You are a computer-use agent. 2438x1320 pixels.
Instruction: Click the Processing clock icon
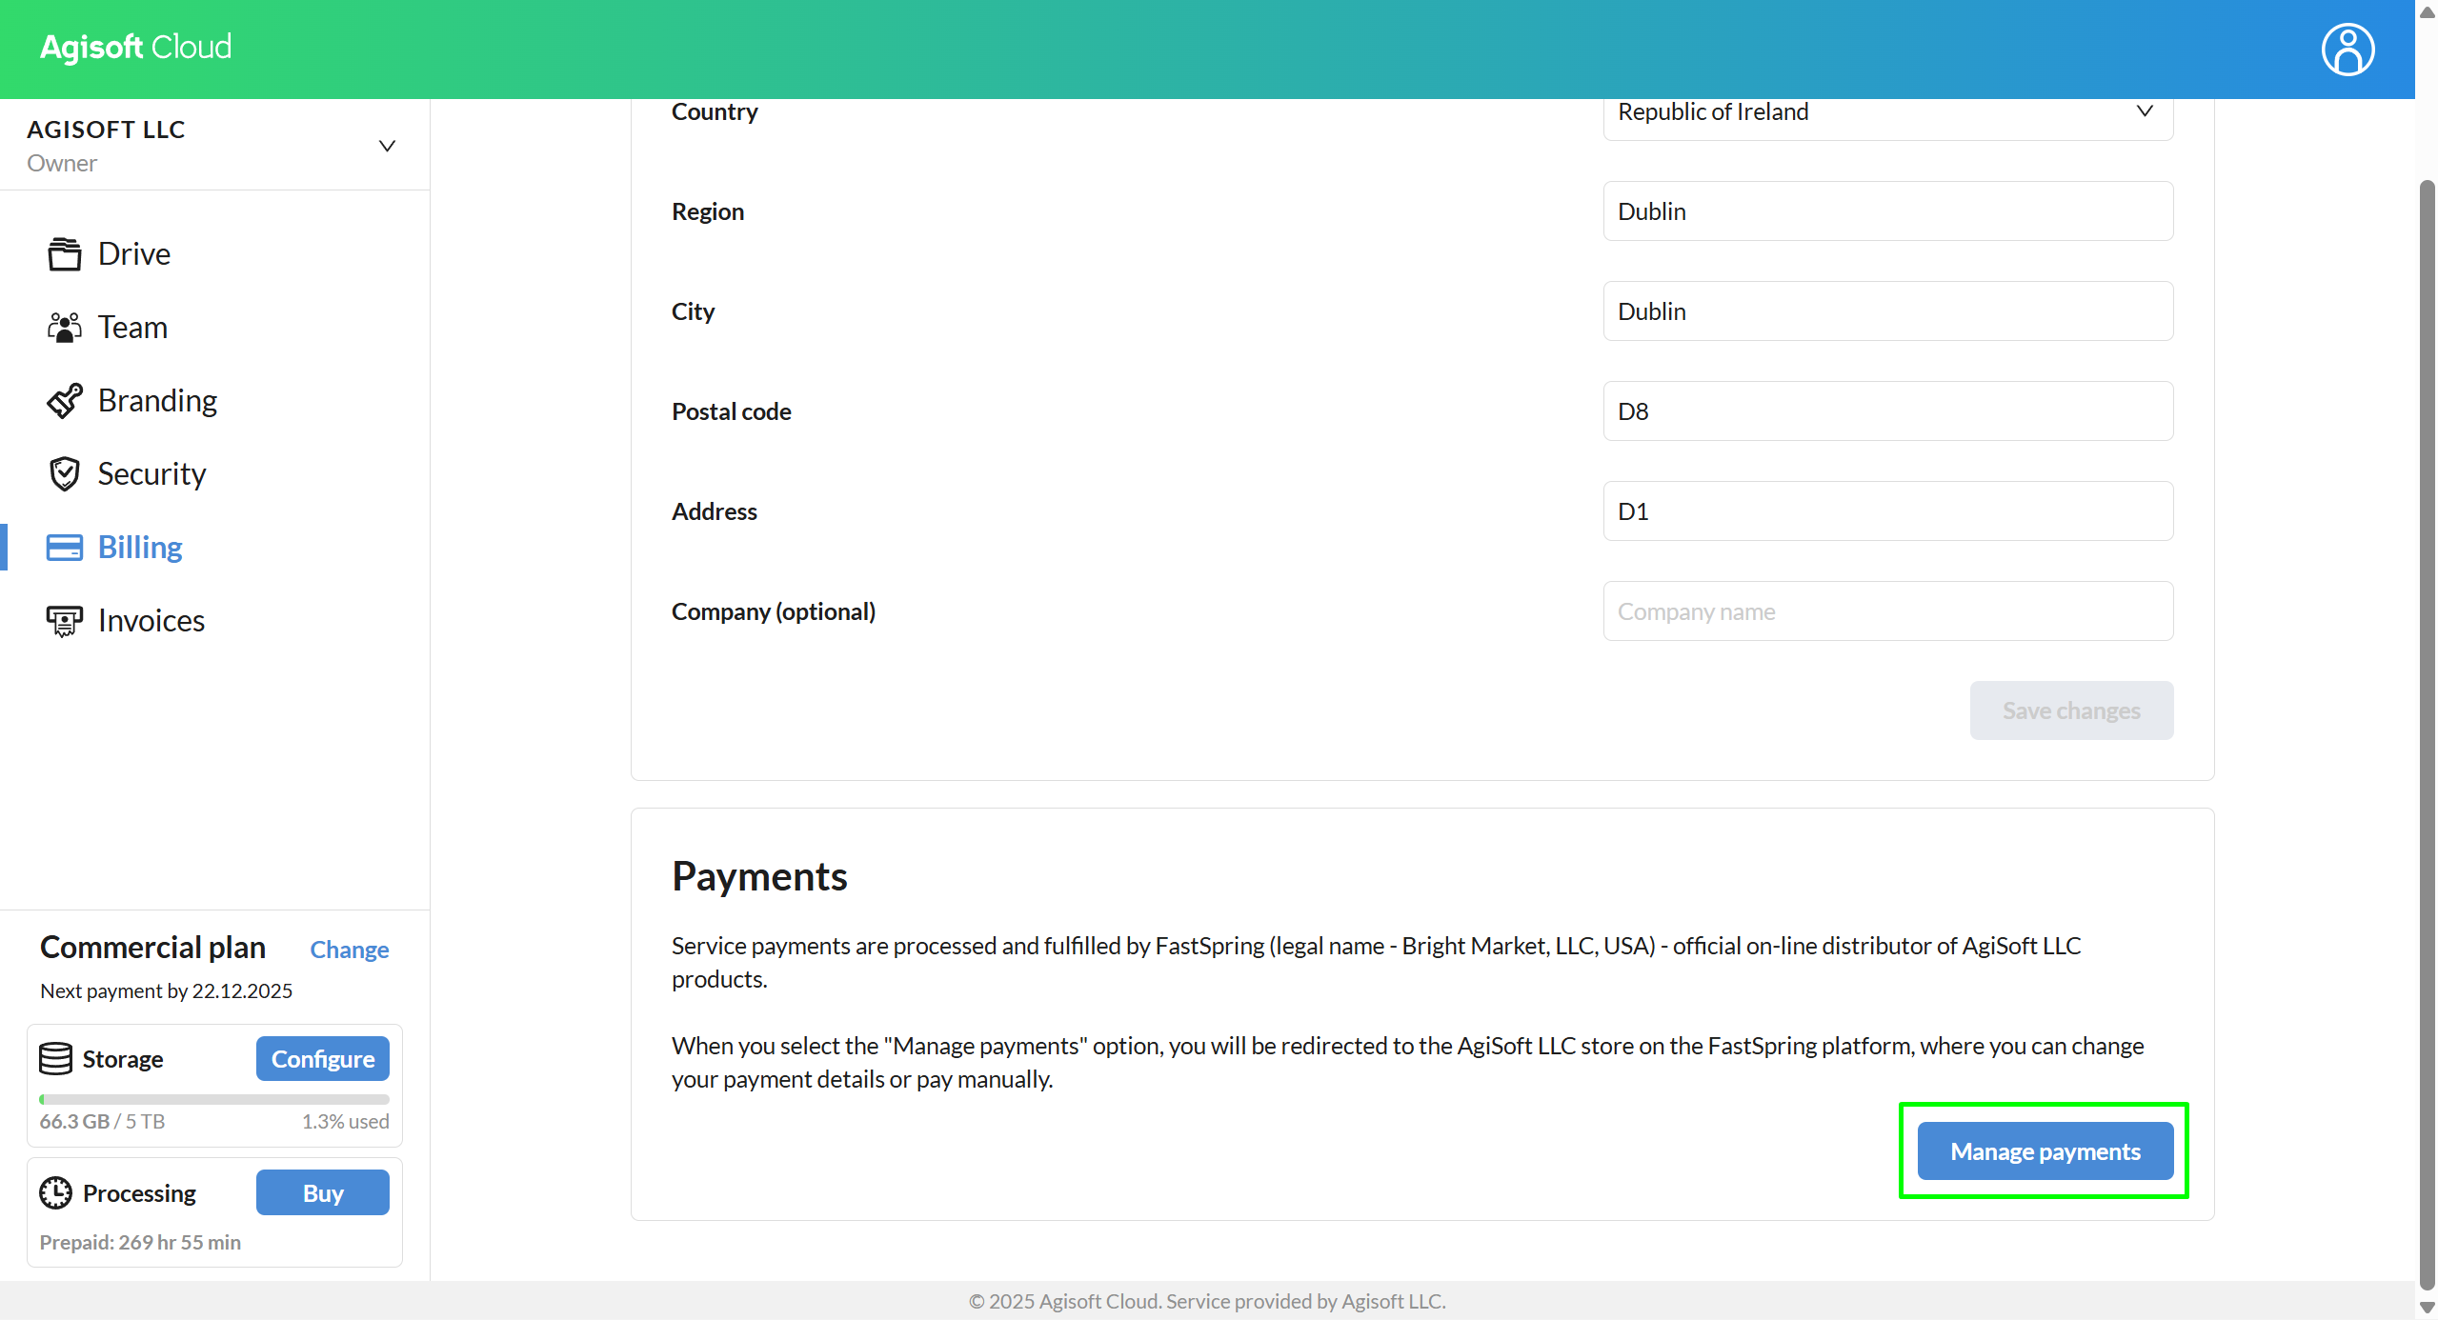[x=55, y=1192]
